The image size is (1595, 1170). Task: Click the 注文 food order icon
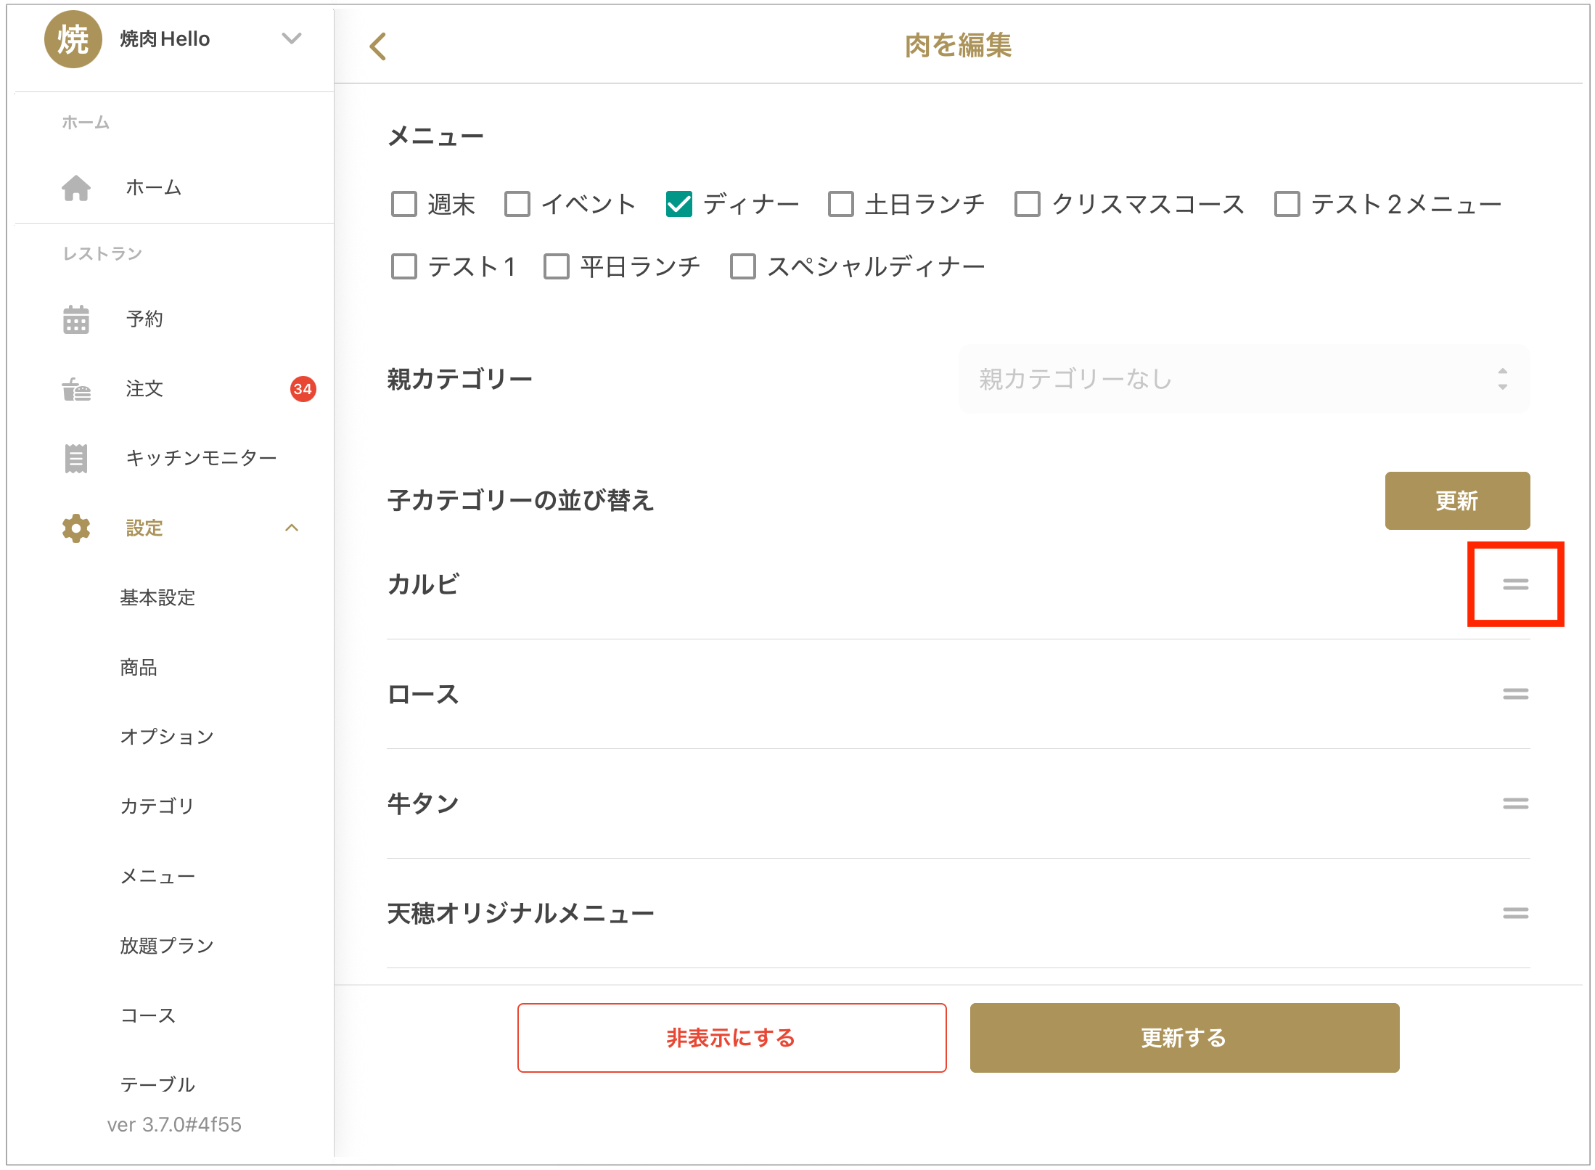pyautogui.click(x=76, y=389)
